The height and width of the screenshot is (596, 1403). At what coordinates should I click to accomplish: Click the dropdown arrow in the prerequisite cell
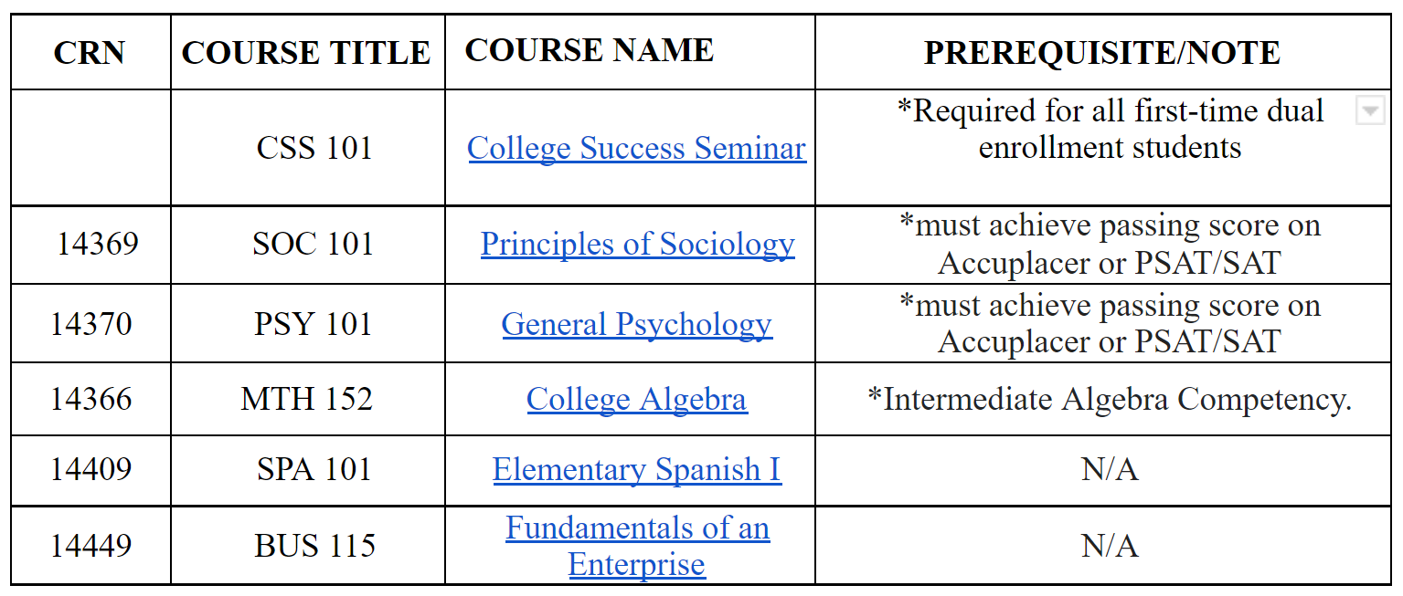[1369, 111]
